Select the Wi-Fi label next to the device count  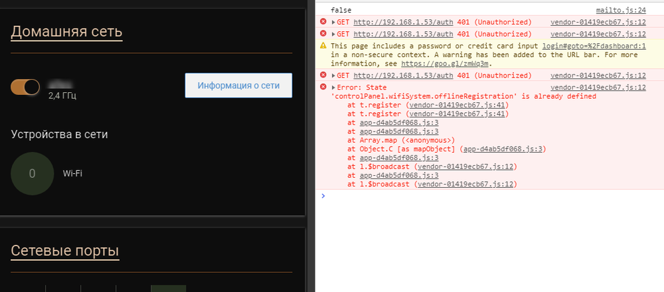pyautogui.click(x=72, y=173)
